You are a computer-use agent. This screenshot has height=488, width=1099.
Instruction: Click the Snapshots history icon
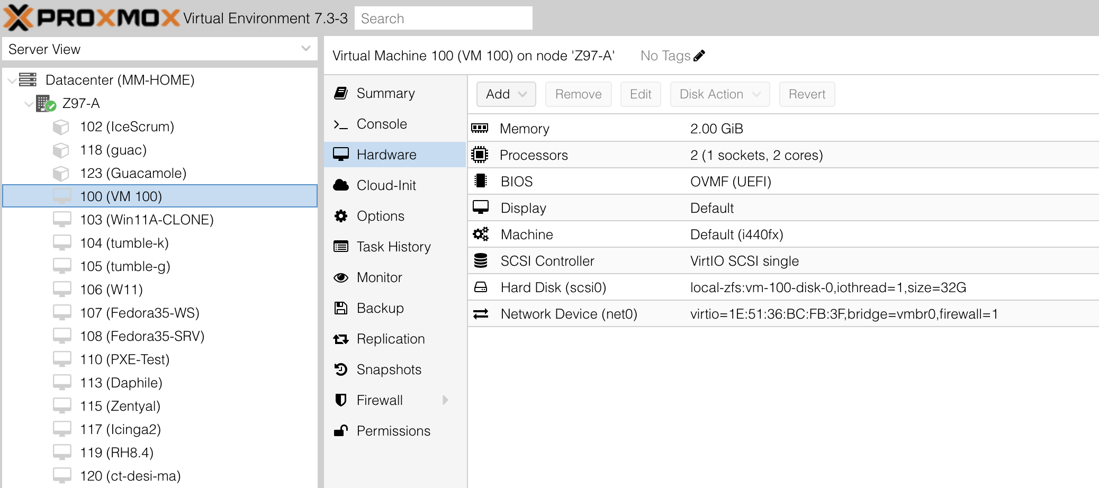pos(341,369)
